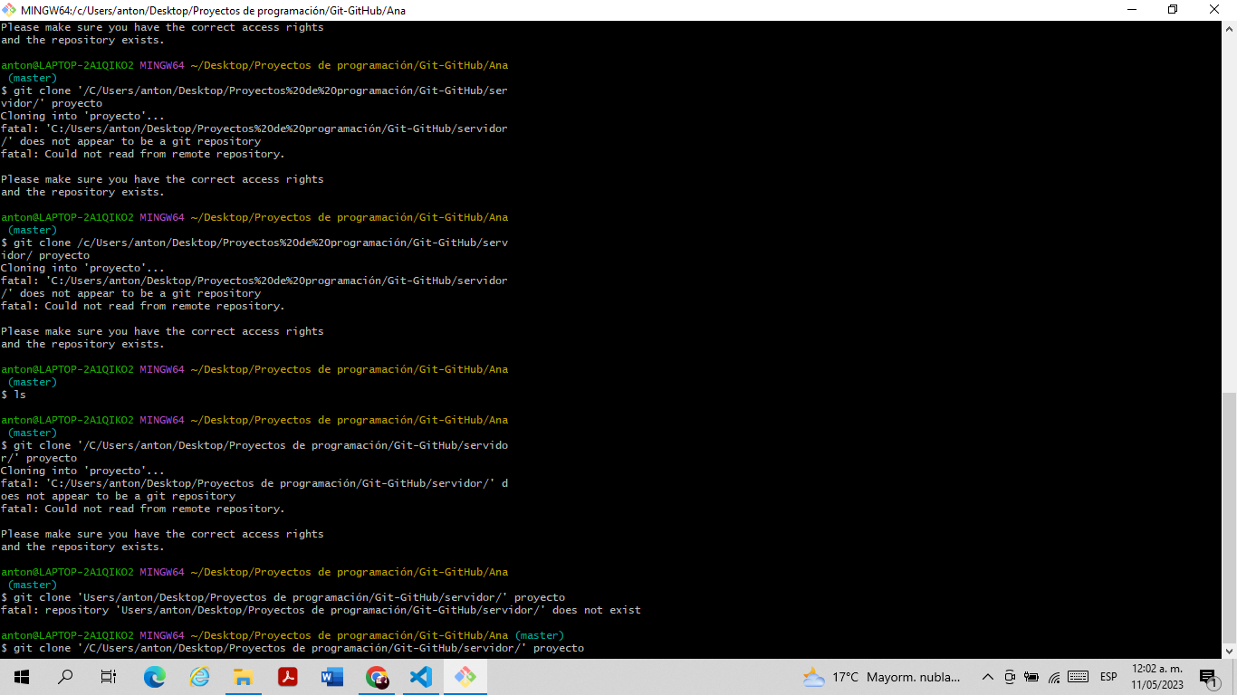The height and width of the screenshot is (695, 1237).
Task: Click the terminal vertical scrollbar thumb
Action: point(1229,517)
